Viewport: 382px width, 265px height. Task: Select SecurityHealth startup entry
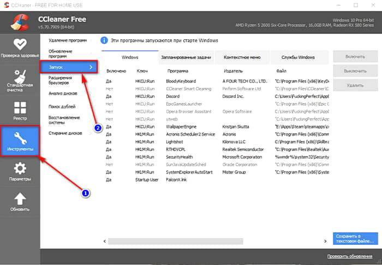click(217, 157)
